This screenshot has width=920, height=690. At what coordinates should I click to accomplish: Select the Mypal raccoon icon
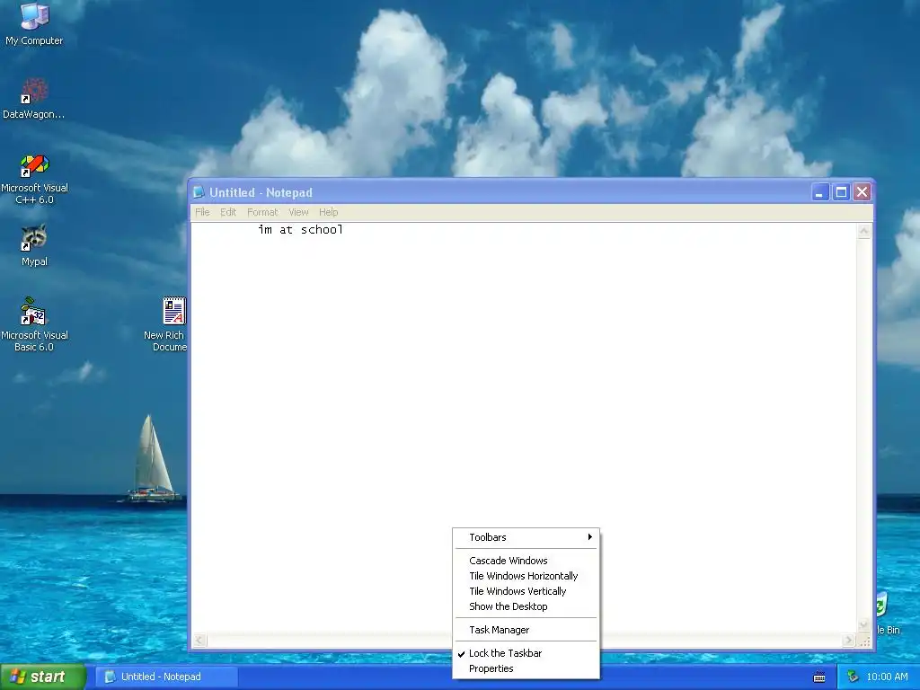[x=34, y=245]
